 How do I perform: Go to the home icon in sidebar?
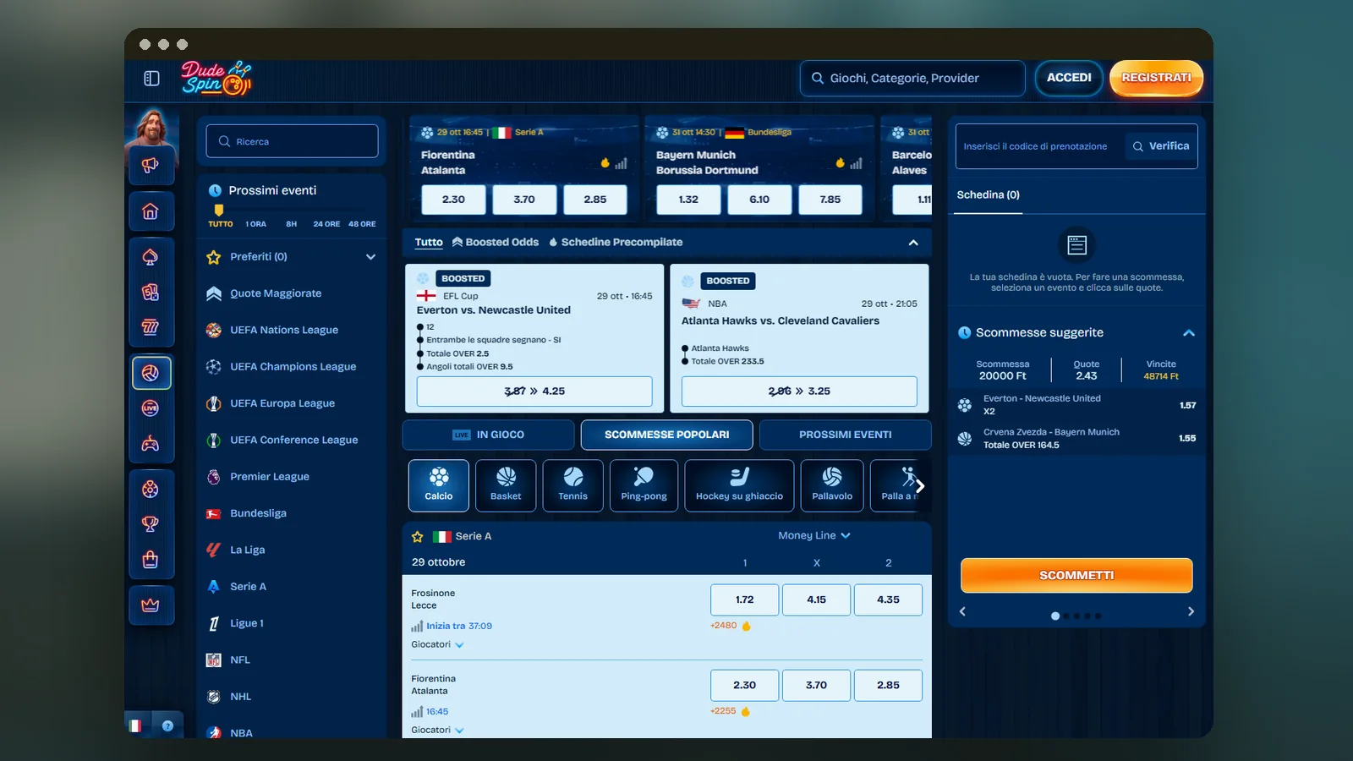point(151,211)
